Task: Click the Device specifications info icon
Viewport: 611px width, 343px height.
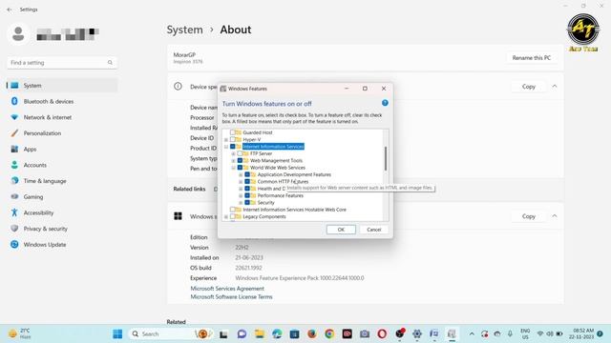Action: tap(178, 87)
